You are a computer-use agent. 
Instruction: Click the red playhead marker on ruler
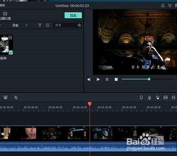[90, 104]
